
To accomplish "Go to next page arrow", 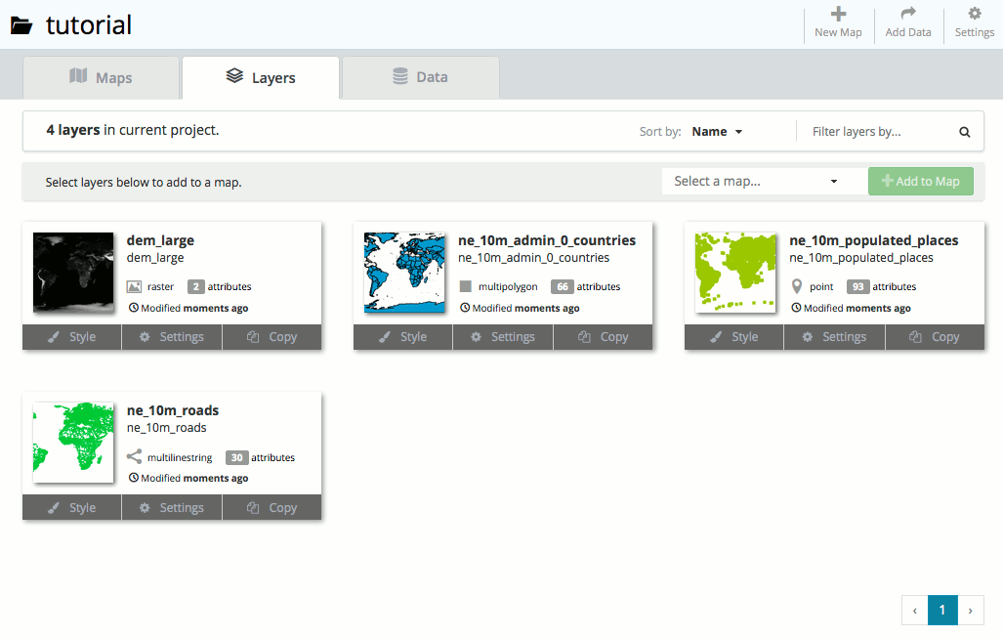I will [970, 610].
